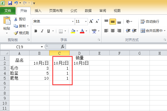
Task: Click into the formula bar input
Action: [116, 47]
